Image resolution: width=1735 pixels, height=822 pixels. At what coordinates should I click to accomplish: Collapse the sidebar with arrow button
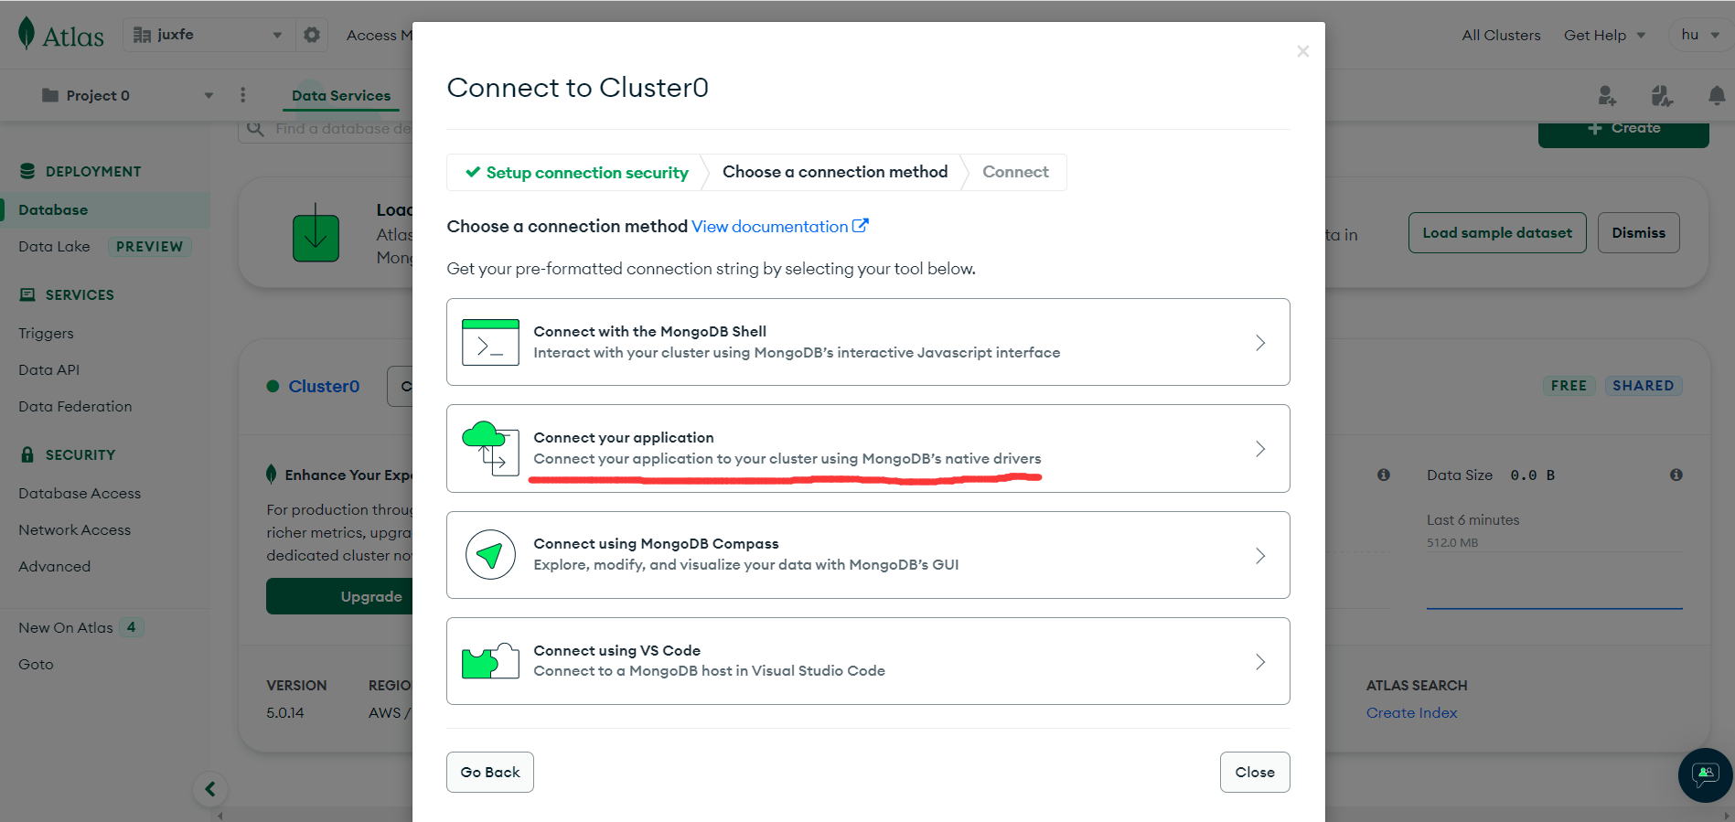210,789
